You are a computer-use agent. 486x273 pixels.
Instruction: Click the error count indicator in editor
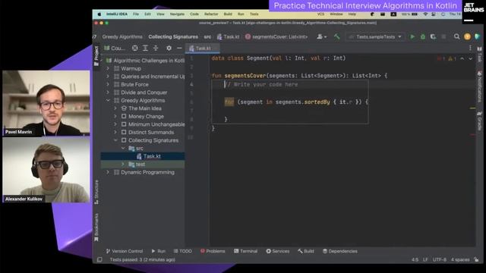441,58
